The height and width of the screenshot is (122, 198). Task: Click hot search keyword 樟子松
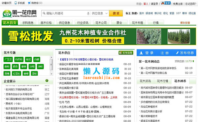point(158,13)
